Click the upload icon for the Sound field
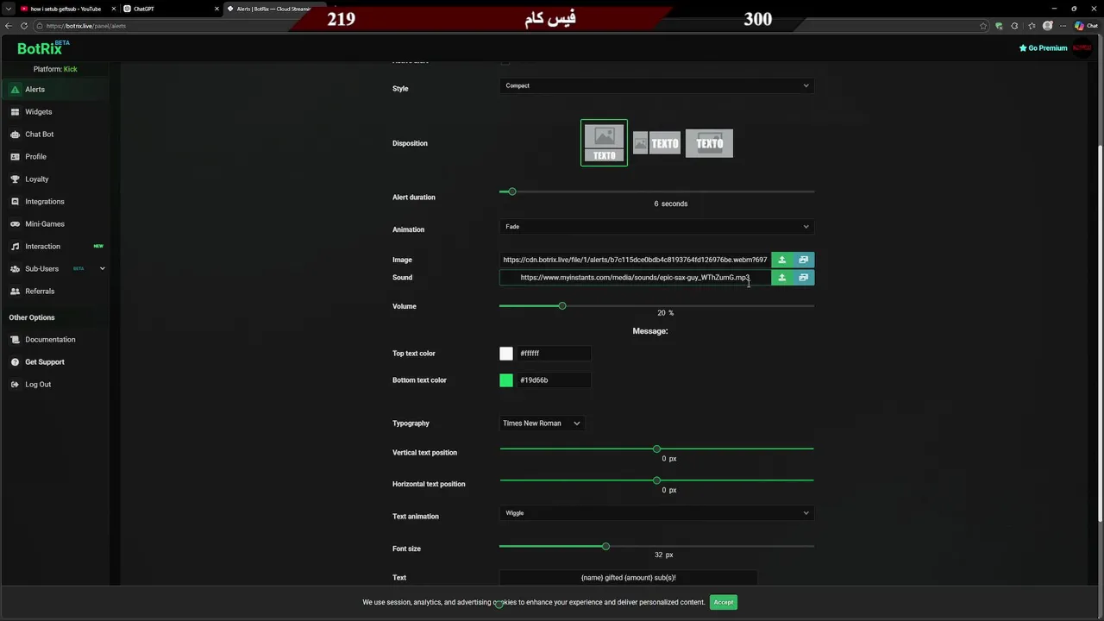Screen dimensions: 1104x621 [782, 278]
